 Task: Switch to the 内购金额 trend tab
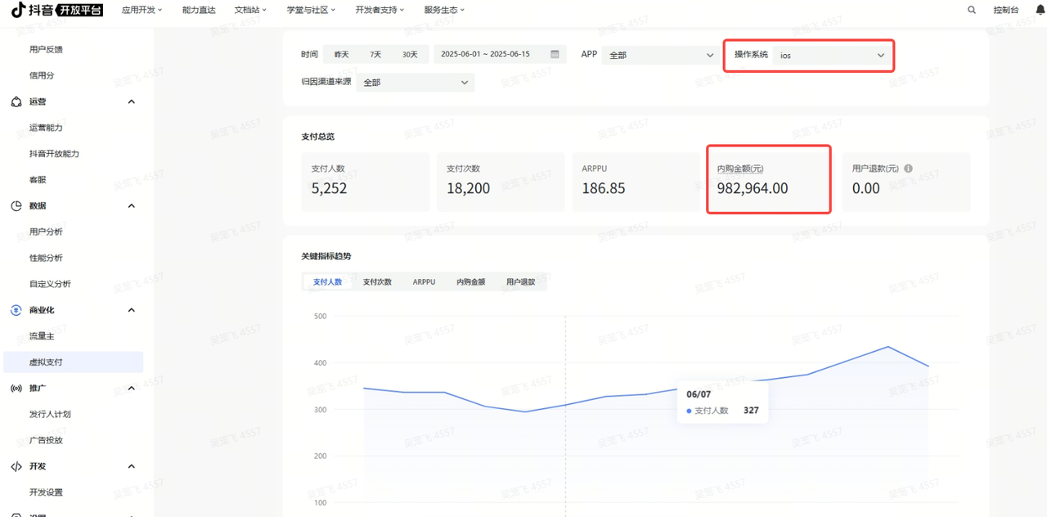470,281
